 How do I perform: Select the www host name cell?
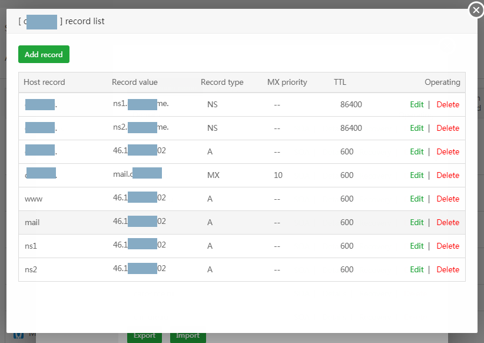click(34, 199)
